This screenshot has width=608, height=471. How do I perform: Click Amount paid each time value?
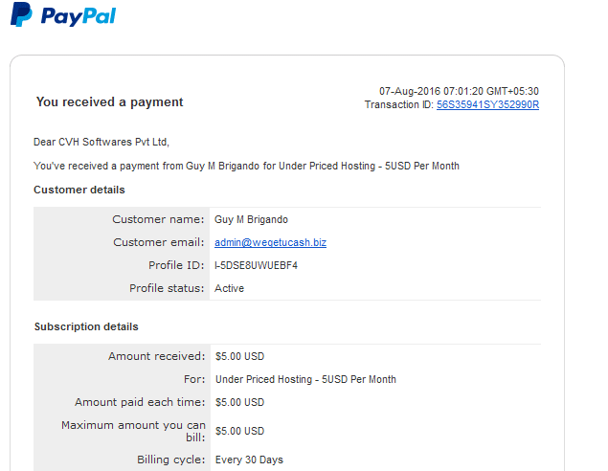click(239, 402)
